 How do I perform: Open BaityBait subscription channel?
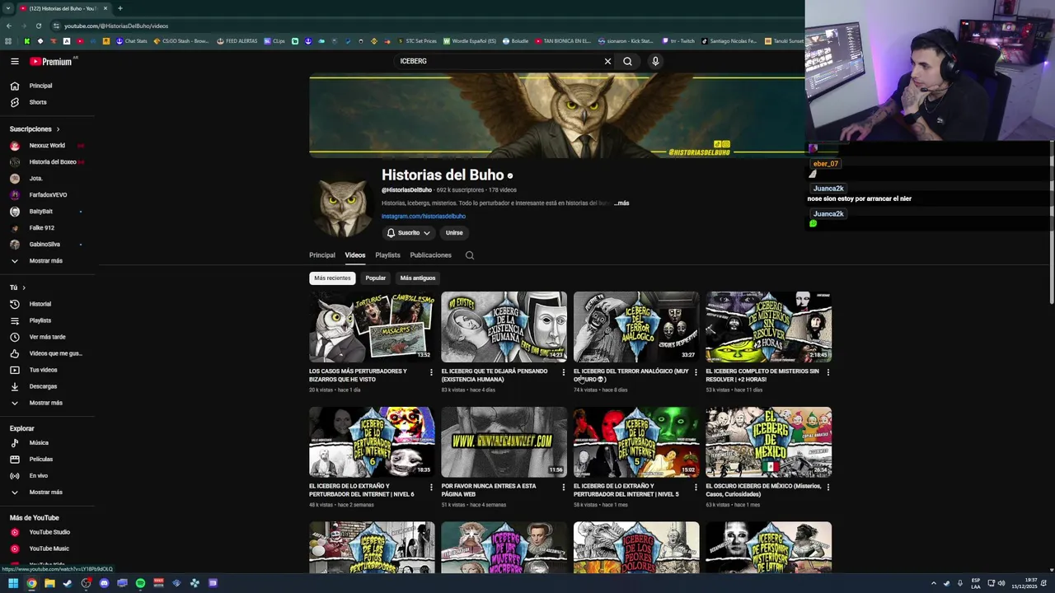pos(40,212)
